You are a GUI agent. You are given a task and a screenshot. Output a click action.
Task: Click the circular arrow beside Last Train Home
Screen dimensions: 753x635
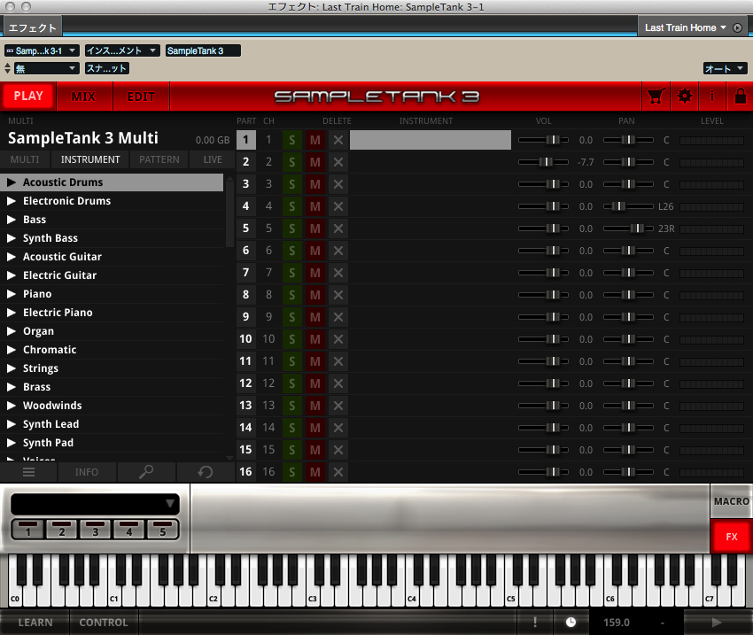pyautogui.click(x=737, y=27)
